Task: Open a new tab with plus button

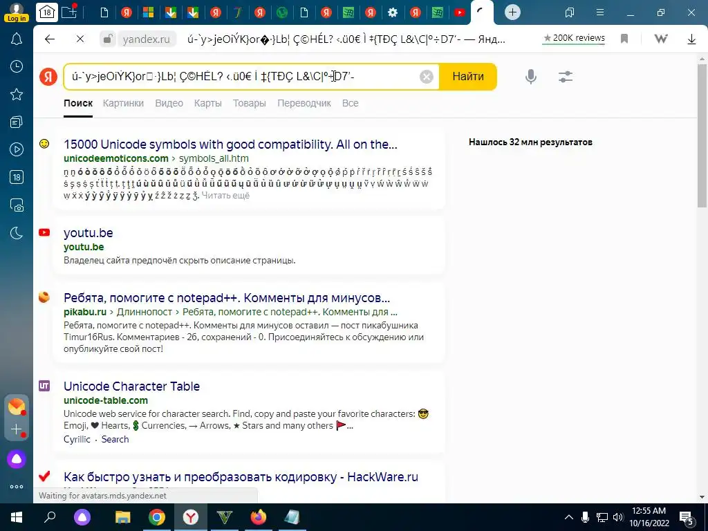Action: pos(512,12)
